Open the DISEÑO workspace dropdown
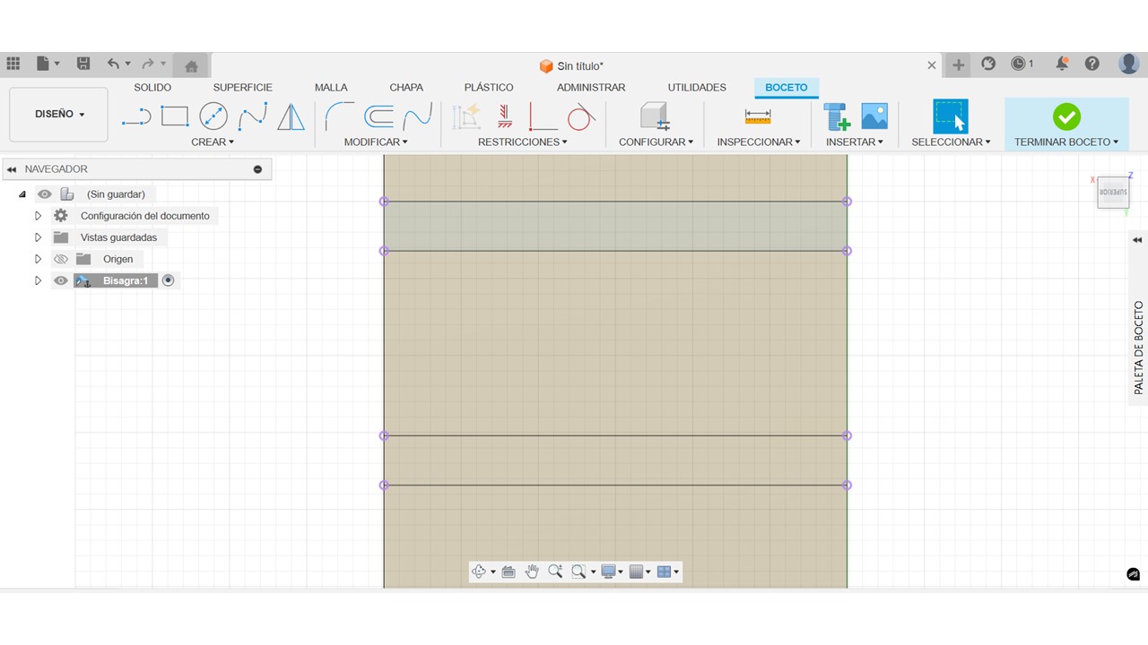 click(59, 115)
